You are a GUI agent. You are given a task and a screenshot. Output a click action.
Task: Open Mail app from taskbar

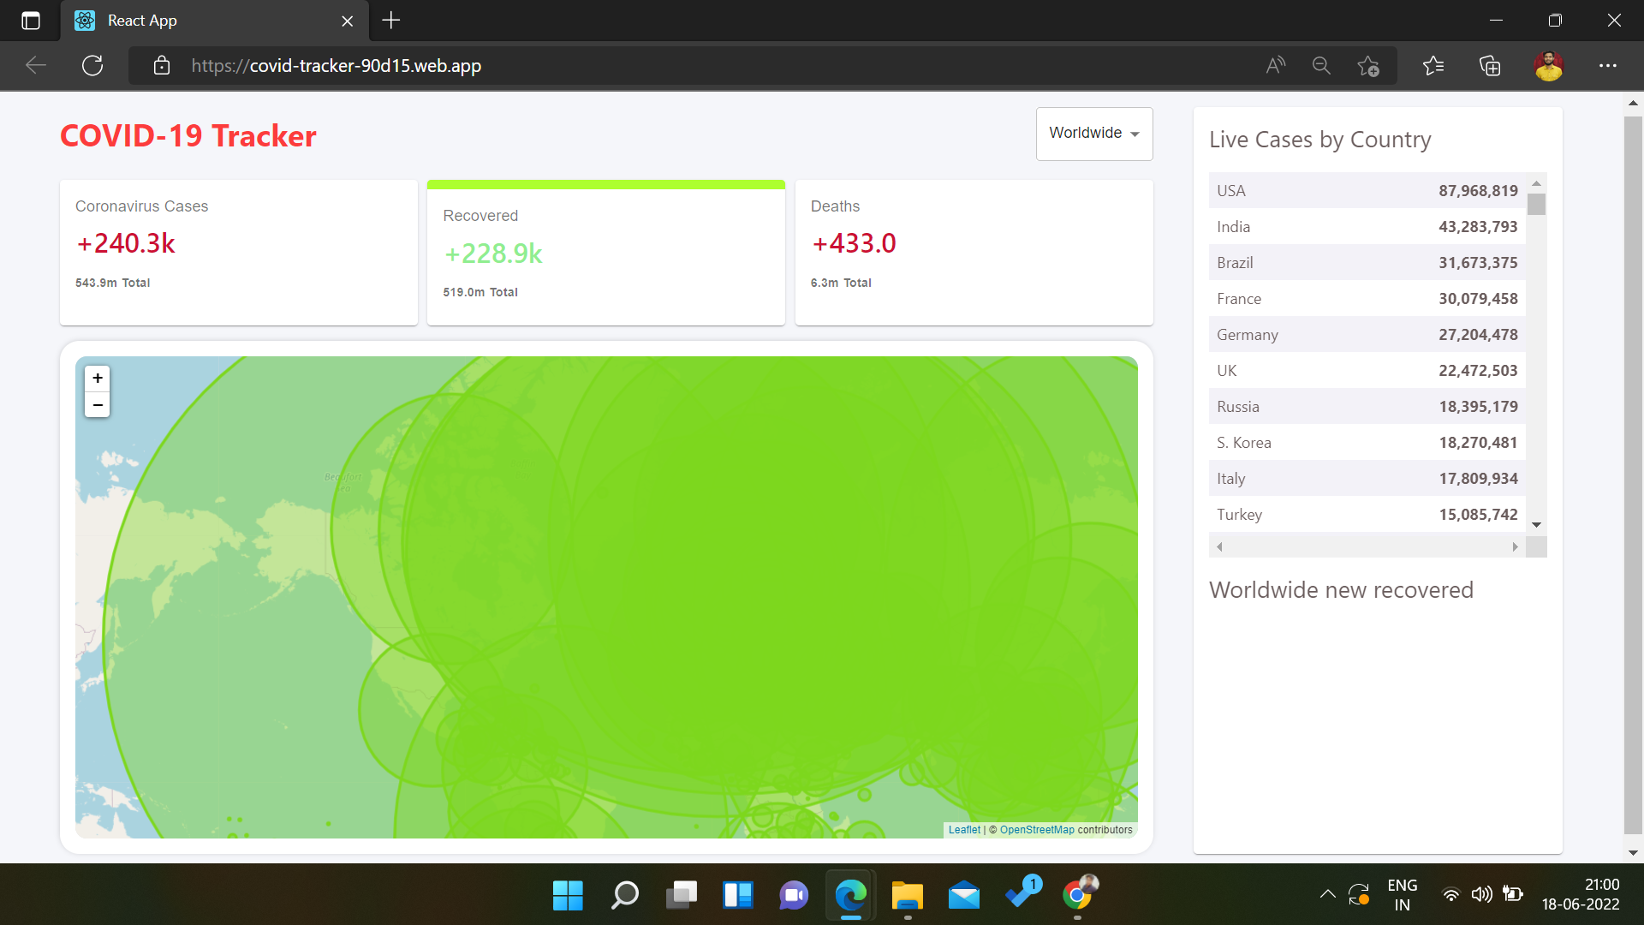964,895
